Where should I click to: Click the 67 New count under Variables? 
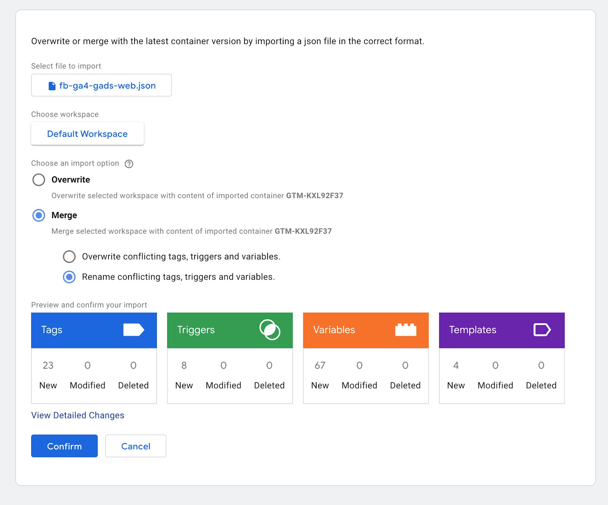pyautogui.click(x=320, y=365)
